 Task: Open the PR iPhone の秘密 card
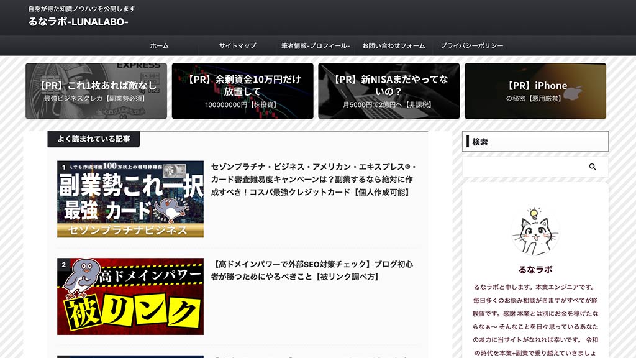click(x=535, y=91)
